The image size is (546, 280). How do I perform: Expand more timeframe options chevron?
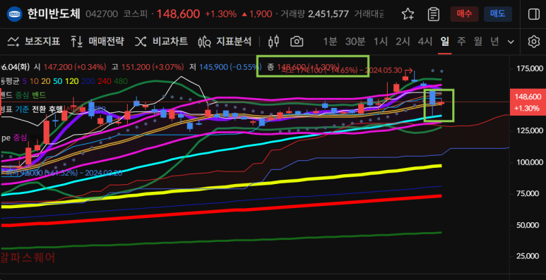pos(511,42)
